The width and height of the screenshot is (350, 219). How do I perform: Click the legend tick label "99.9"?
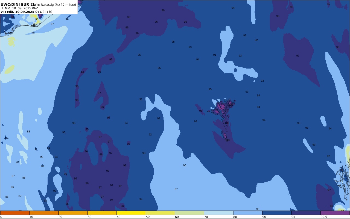[x=324, y=217]
